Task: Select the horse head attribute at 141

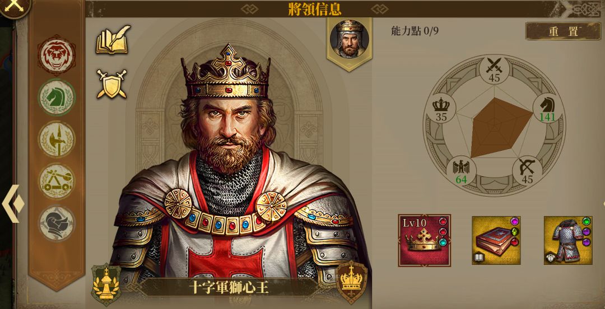Action: (547, 108)
